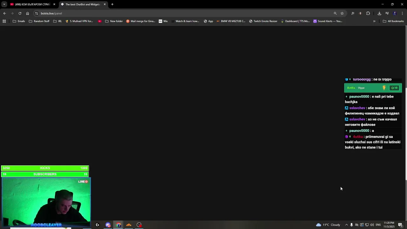Open Cloudflare orange cloud taskbar icon

pos(129,225)
